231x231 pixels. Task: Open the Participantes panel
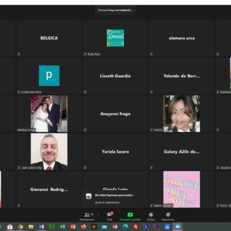87,217
